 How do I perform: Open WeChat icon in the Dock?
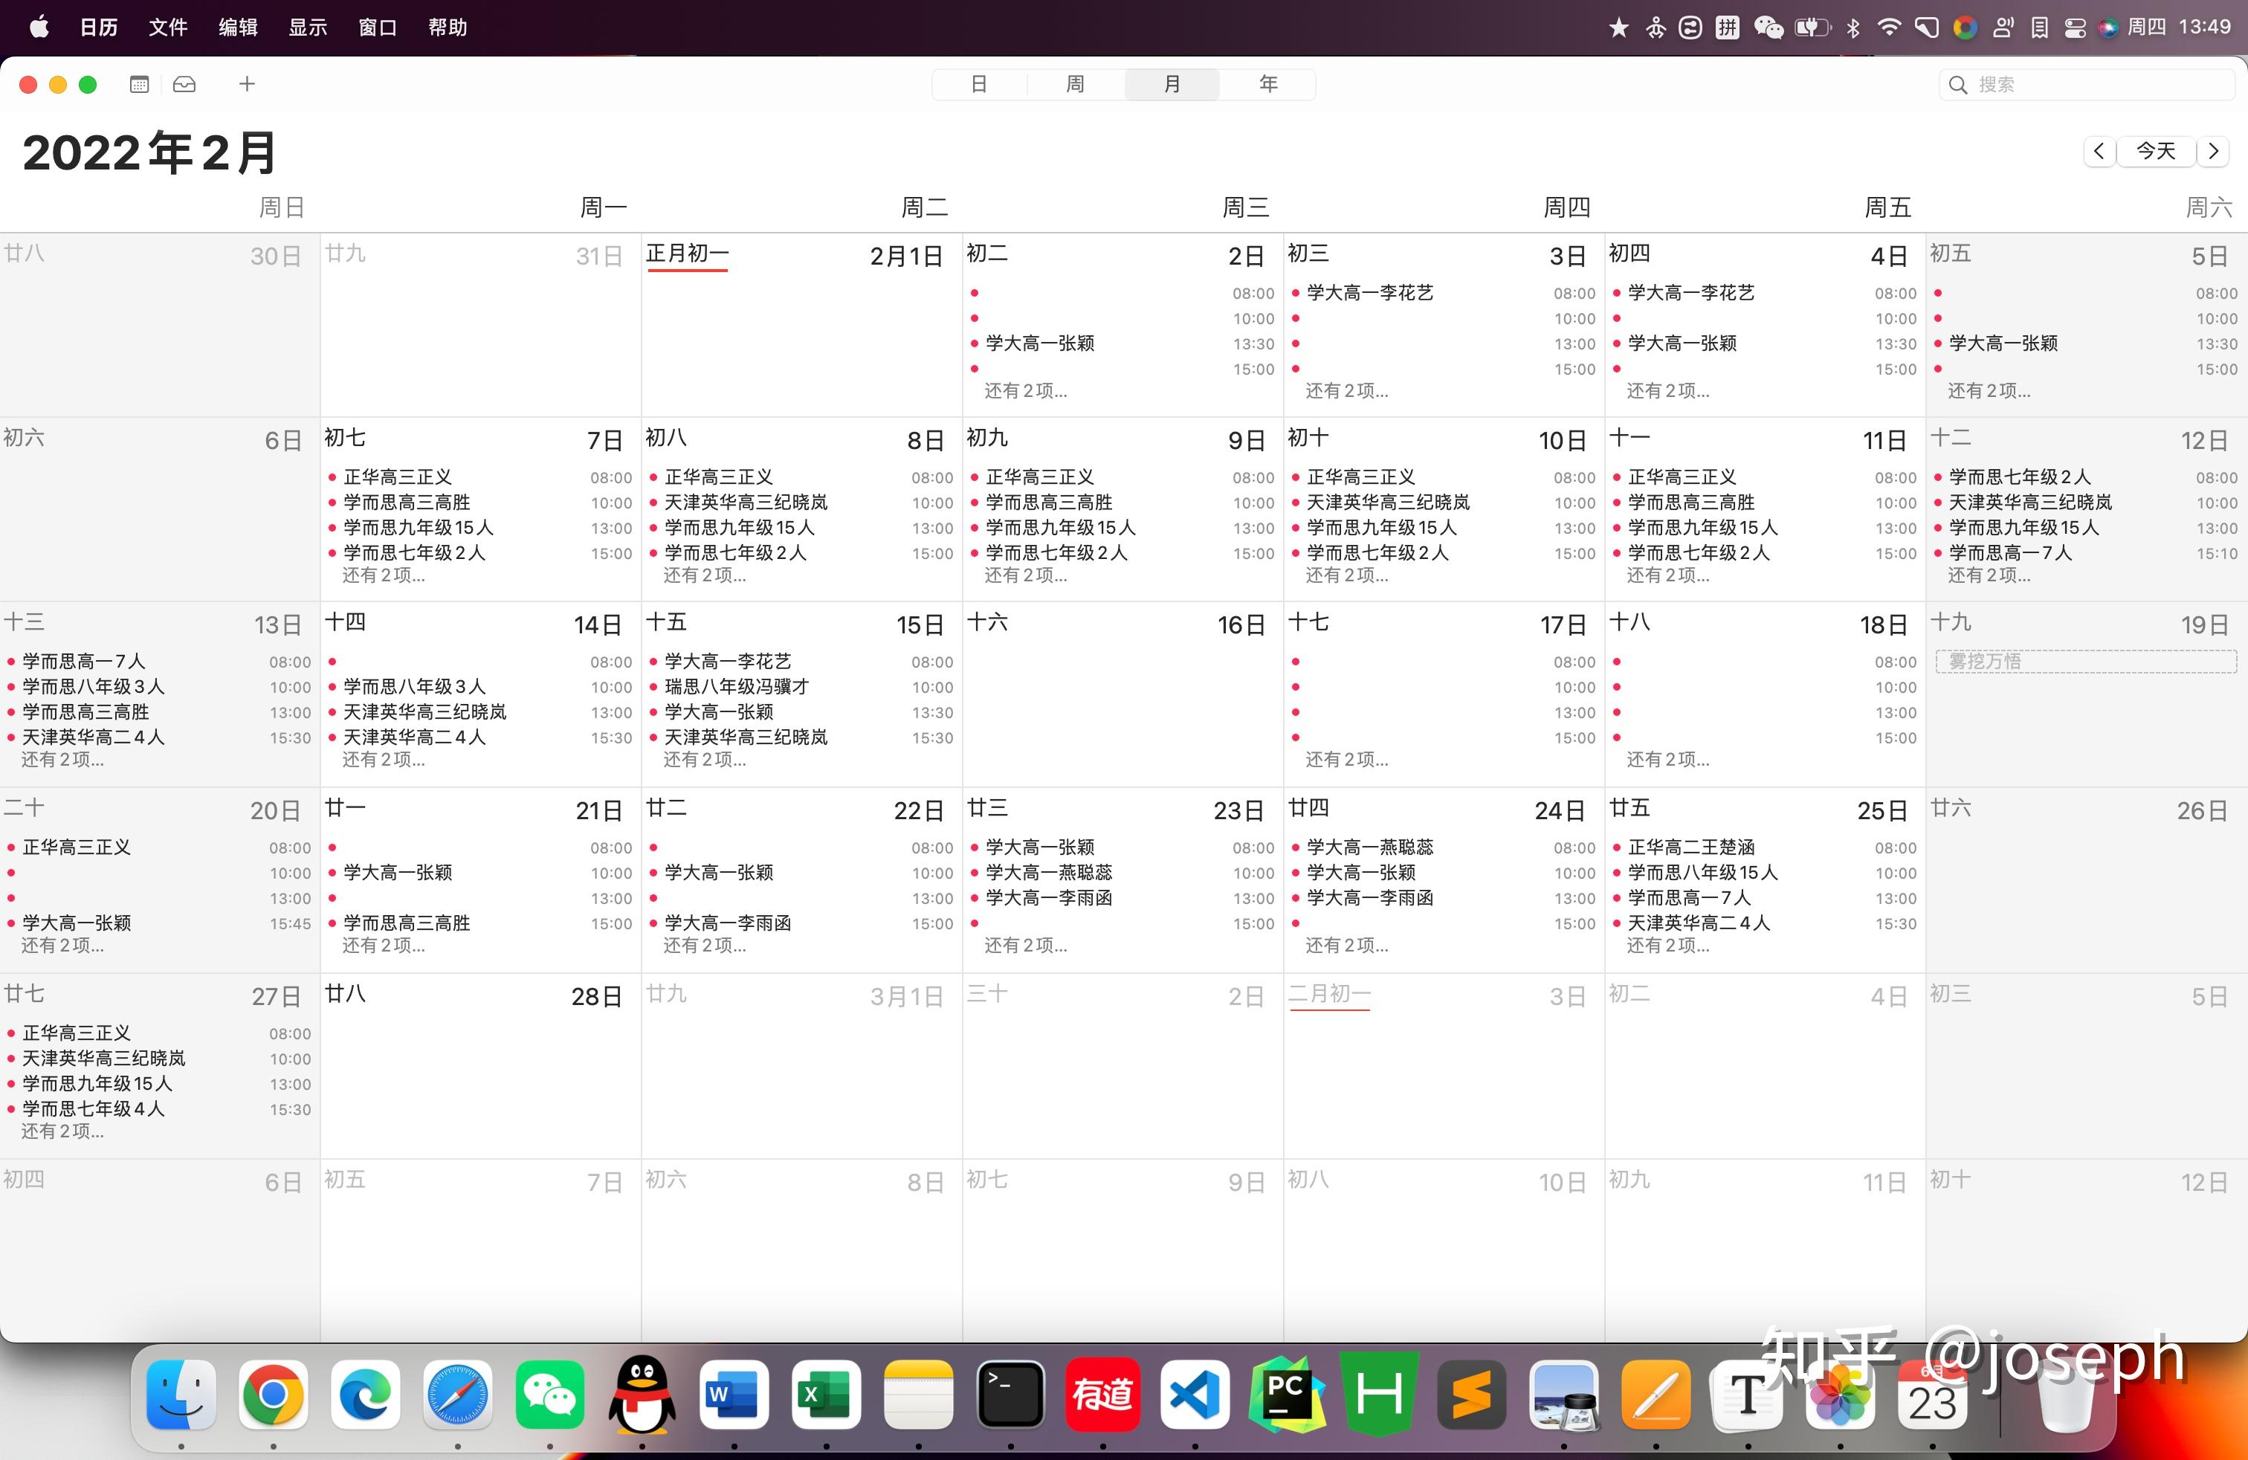[549, 1395]
